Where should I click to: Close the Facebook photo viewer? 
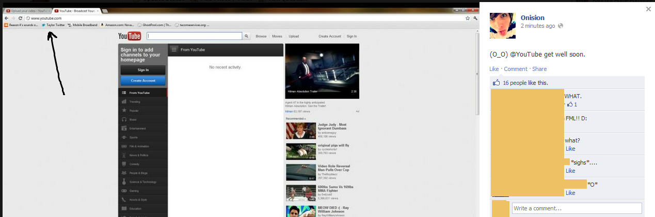pos(648,9)
